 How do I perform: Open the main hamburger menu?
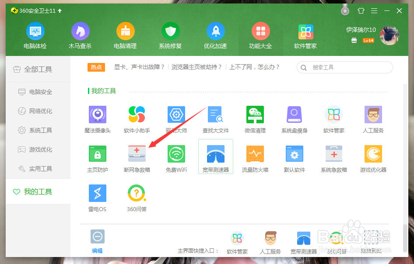pos(374,11)
